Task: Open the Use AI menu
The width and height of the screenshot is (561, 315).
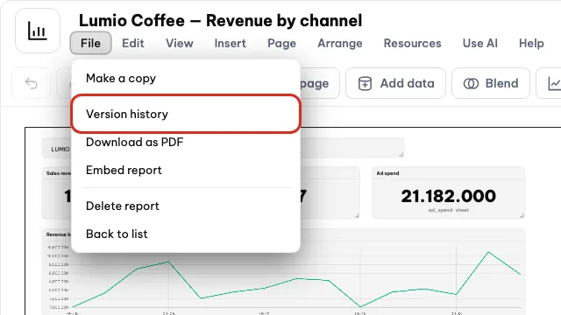Action: point(479,43)
